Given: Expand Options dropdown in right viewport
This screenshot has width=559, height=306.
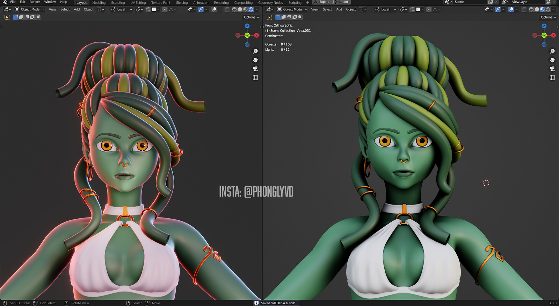Looking at the screenshot, I should tap(548, 17).
